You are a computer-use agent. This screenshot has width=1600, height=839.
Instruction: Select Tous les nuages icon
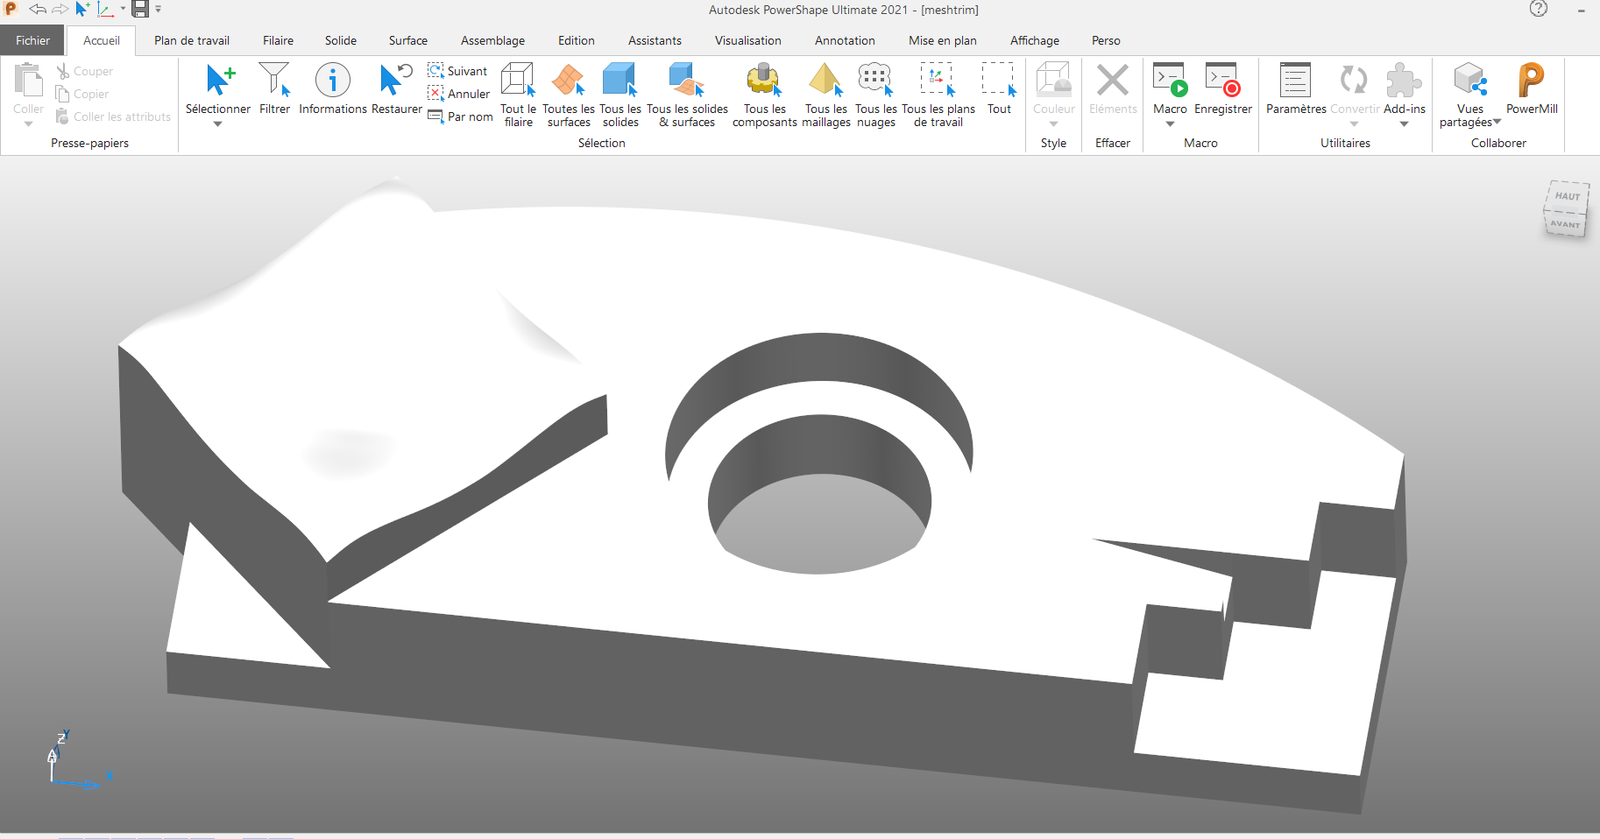pyautogui.click(x=875, y=81)
